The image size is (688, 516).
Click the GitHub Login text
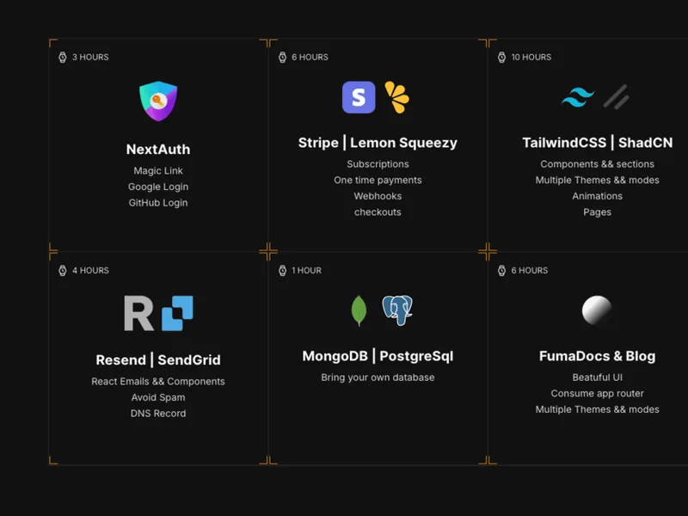coord(158,203)
